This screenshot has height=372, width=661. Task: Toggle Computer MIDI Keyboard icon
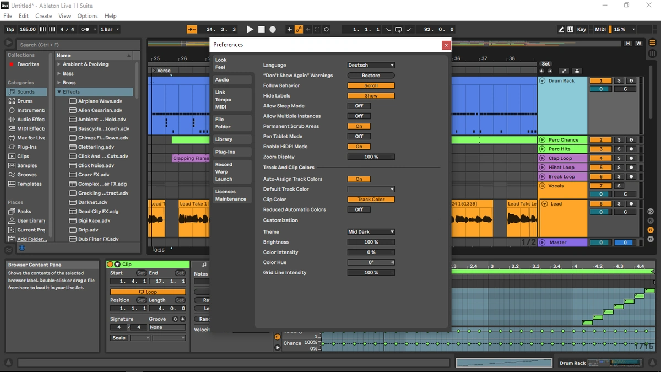pyautogui.click(x=570, y=29)
